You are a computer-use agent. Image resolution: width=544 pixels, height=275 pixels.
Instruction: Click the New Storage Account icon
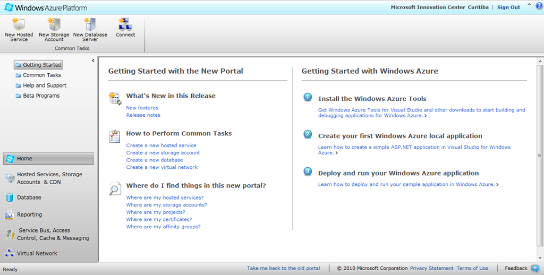tap(54, 24)
